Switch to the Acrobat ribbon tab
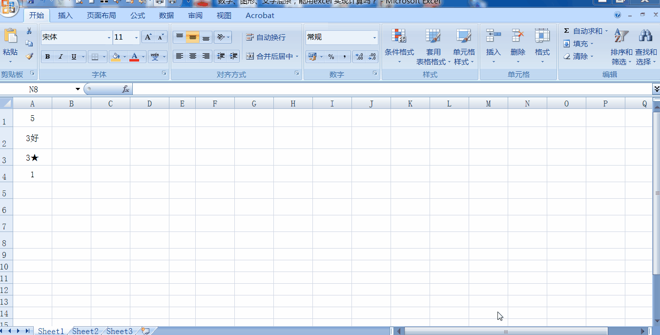This screenshot has height=335, width=660. pyautogui.click(x=259, y=15)
